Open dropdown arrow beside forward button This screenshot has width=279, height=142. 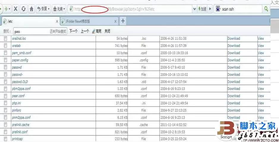(x=10, y=9)
